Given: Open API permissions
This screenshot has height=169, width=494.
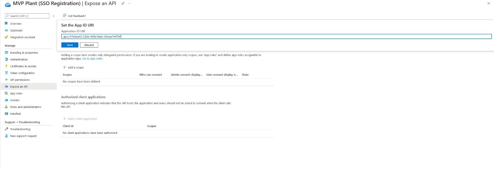Looking at the screenshot, I should tap(20, 80).
